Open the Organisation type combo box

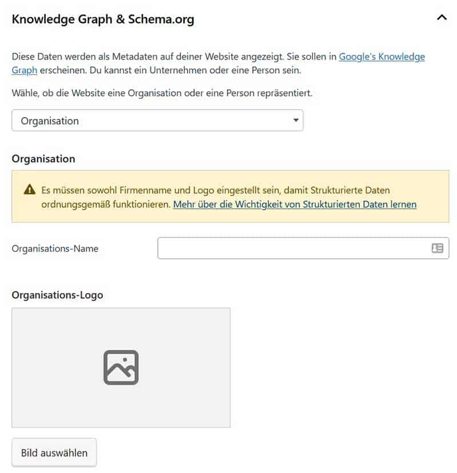click(x=157, y=121)
